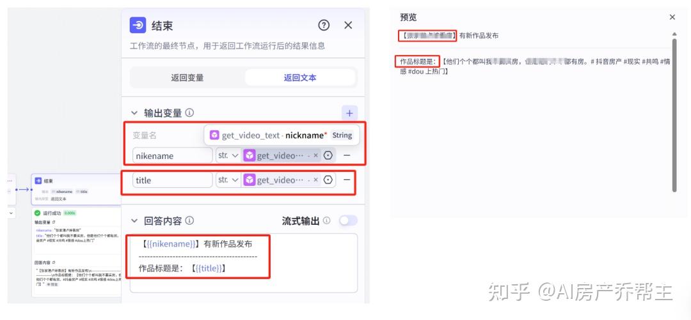Add a new output variable with plus button

tap(349, 114)
